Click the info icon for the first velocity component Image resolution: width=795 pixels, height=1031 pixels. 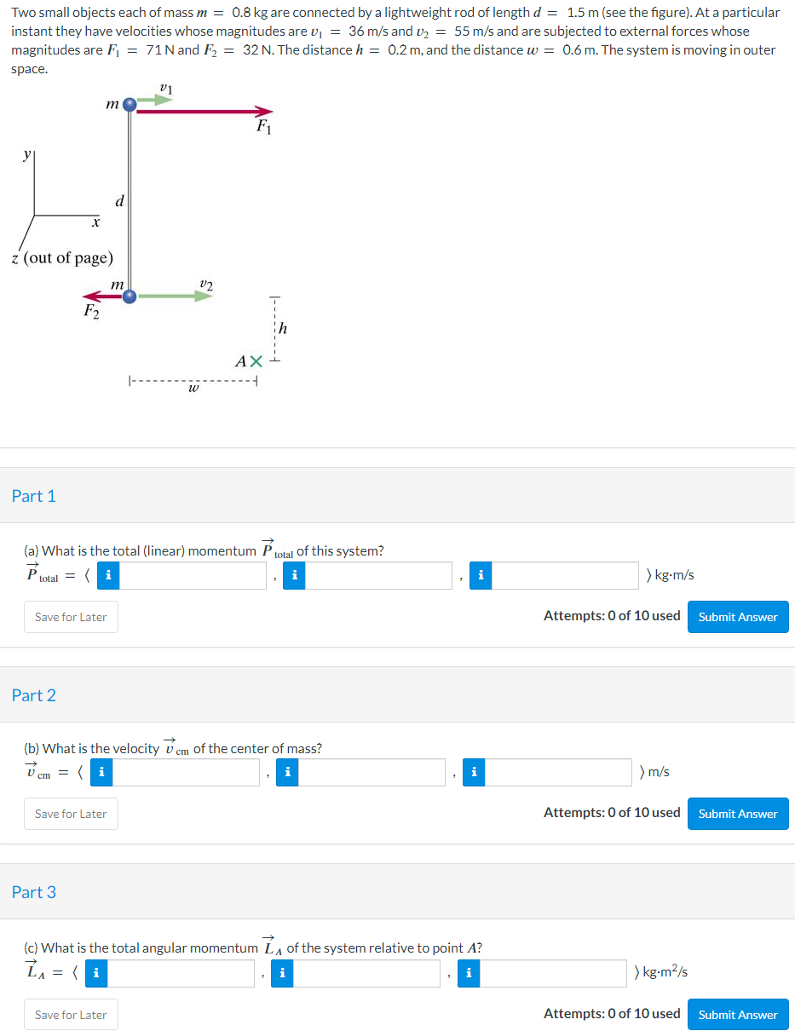pyautogui.click(x=101, y=772)
